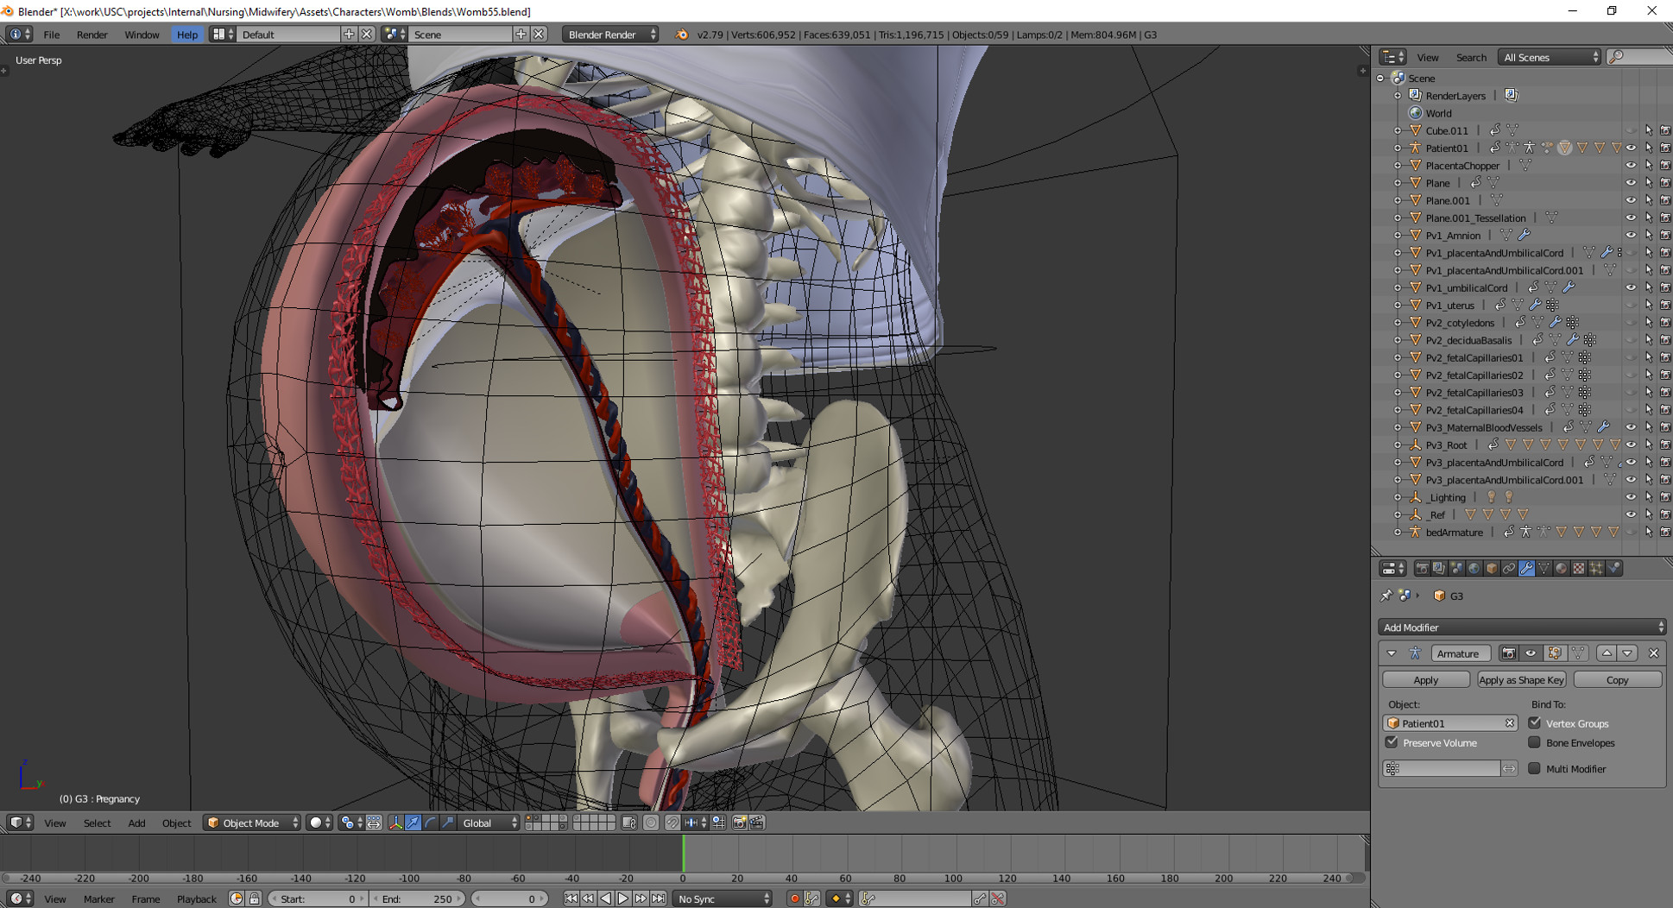Open the Playback menu in timeline
The width and height of the screenshot is (1673, 908).
coord(196,899)
